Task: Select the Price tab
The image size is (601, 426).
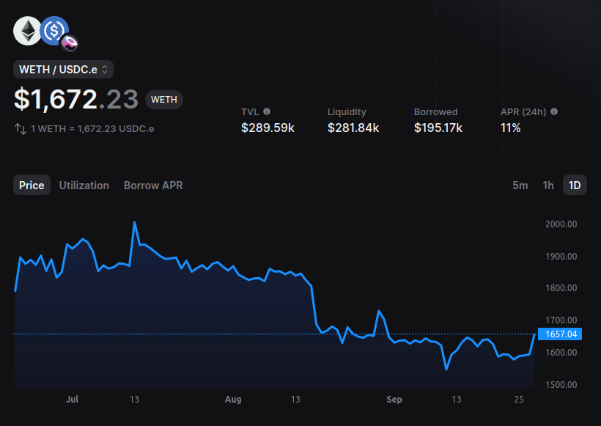Action: coord(32,186)
